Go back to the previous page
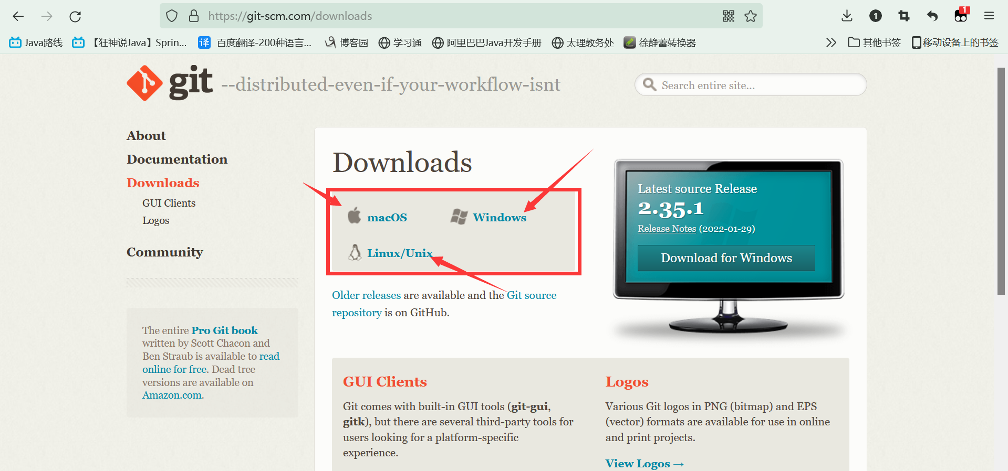This screenshot has height=471, width=1008. pos(18,16)
